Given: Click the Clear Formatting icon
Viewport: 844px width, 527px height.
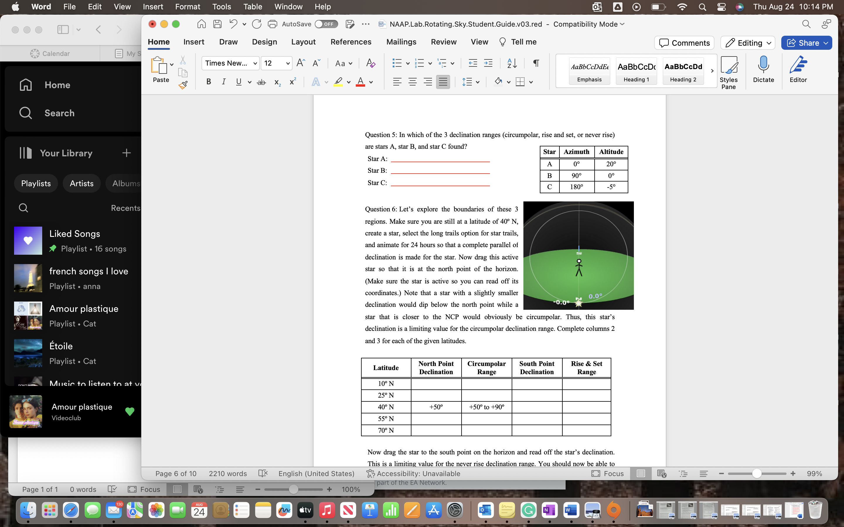Looking at the screenshot, I should pyautogui.click(x=370, y=63).
